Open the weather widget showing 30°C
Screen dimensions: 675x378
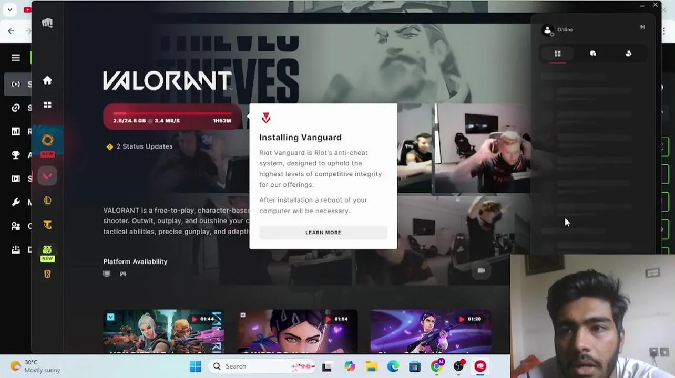click(x=35, y=366)
